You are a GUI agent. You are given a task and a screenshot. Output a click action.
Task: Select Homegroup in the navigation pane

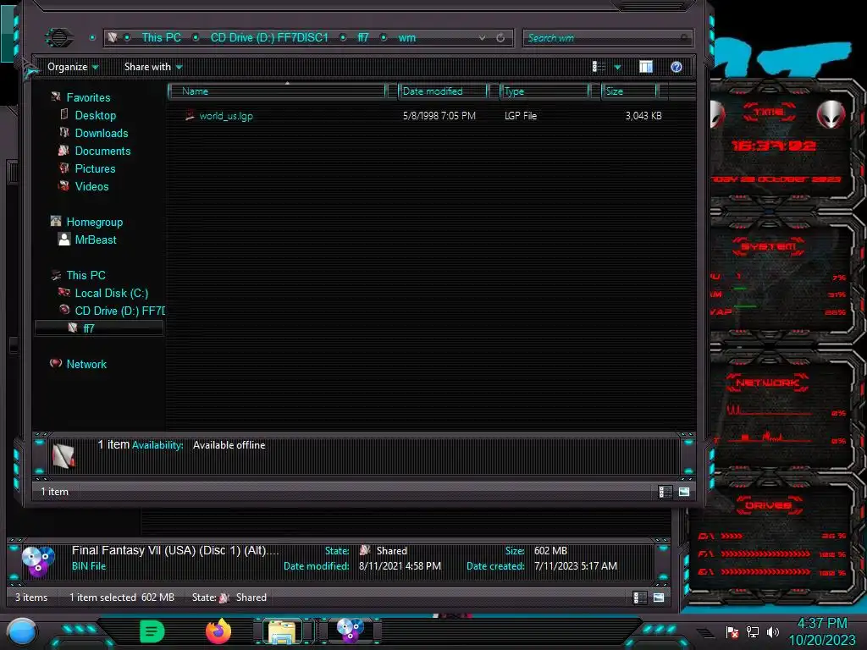(95, 223)
